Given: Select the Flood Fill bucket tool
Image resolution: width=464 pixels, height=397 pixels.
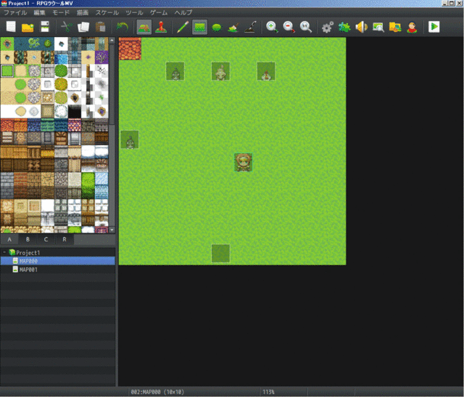Looking at the screenshot, I should pos(233,28).
